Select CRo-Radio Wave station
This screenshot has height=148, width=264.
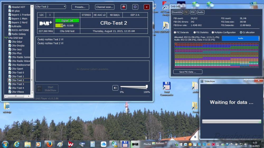pos(21,61)
